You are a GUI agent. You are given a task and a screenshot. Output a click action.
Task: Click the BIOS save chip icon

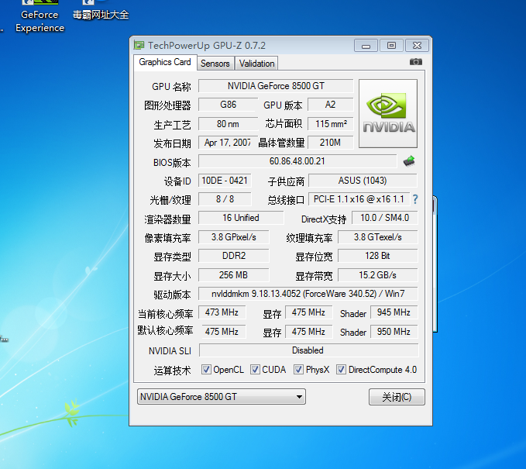point(409,161)
